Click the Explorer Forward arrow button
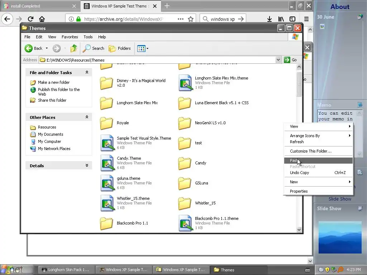This screenshot has width=367, height=275. click(x=56, y=48)
